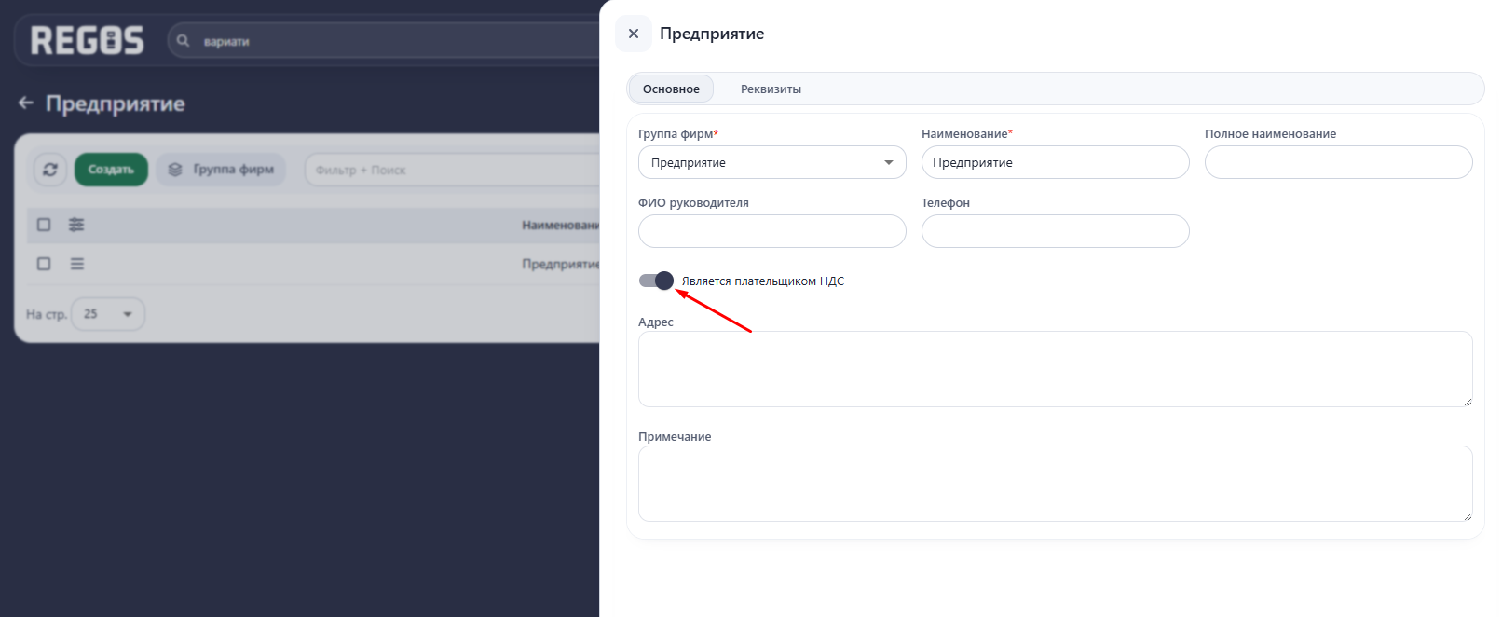The height and width of the screenshot is (617, 1502).
Task: Click the column settings icon in table header
Action: 76,225
